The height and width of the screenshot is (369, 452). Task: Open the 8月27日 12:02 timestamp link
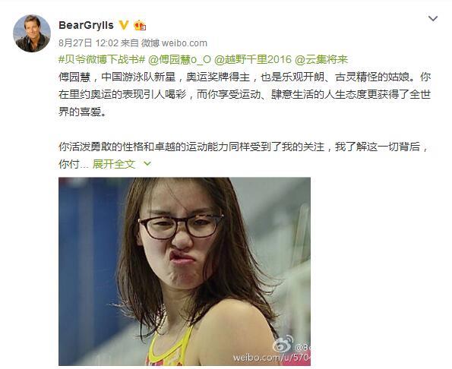tap(88, 43)
